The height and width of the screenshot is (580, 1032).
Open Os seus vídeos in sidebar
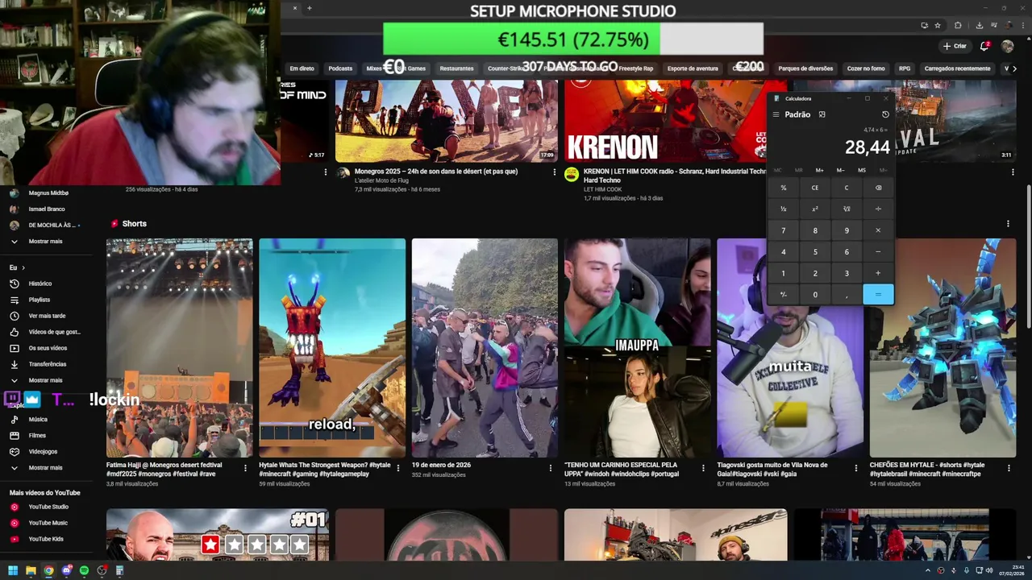click(47, 348)
